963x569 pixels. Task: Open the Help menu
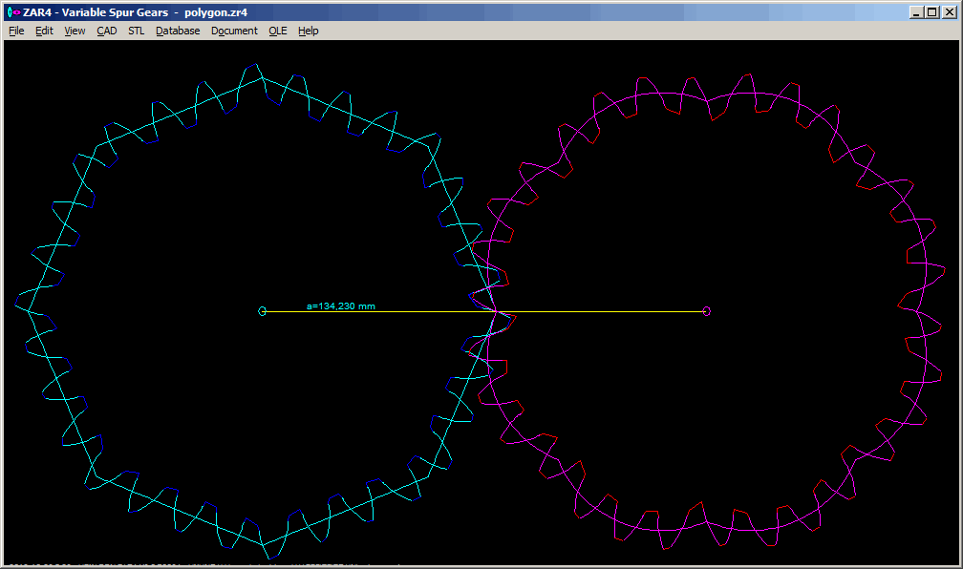(x=308, y=31)
